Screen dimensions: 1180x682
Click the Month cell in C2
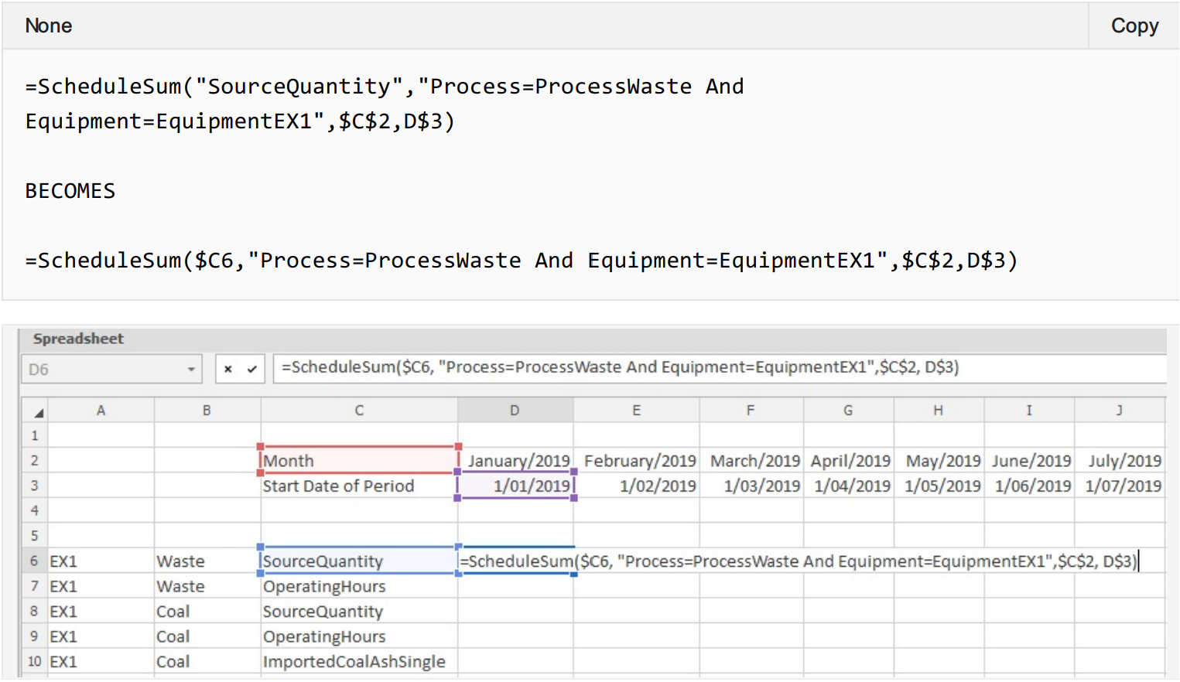pos(359,461)
